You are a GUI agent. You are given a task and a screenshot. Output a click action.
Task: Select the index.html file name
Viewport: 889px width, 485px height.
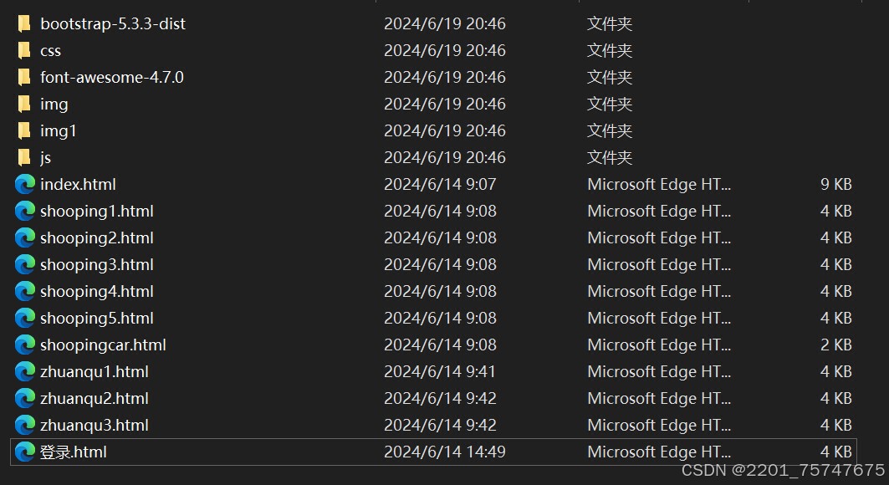tap(78, 184)
